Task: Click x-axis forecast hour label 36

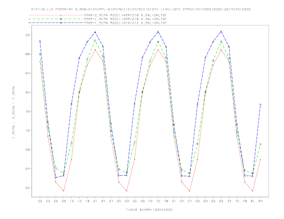Action: pyautogui.click(x=134, y=201)
